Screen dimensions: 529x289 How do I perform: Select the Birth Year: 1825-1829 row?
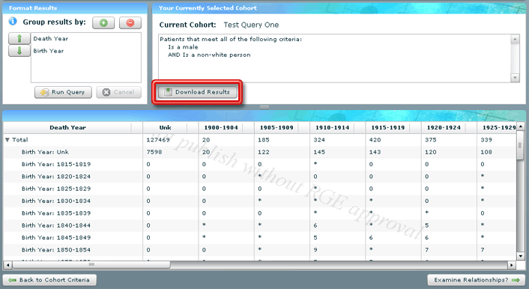pos(260,189)
